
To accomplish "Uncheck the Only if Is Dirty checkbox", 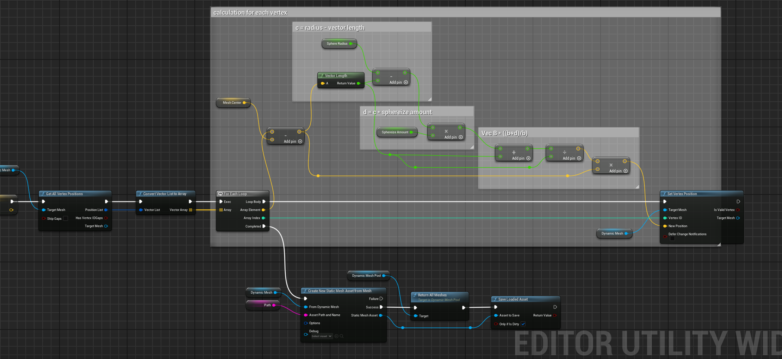I will (523, 324).
